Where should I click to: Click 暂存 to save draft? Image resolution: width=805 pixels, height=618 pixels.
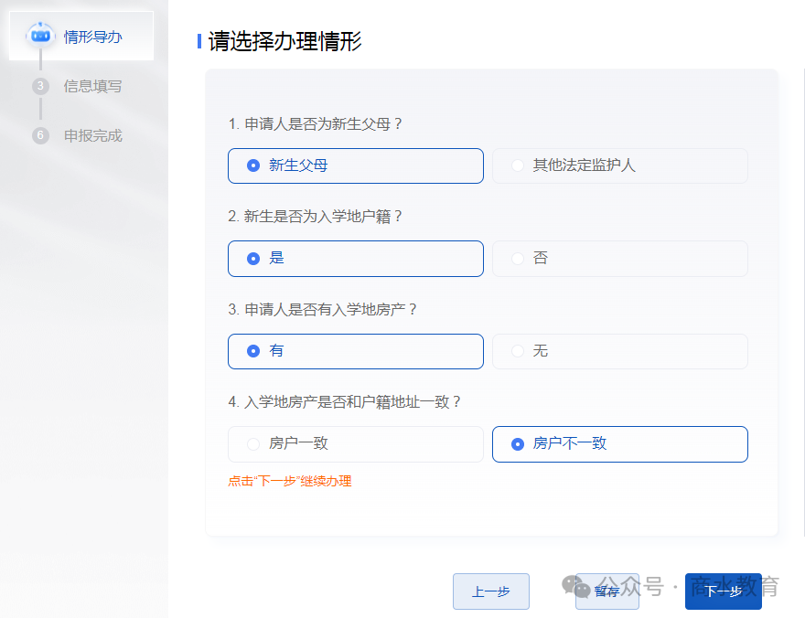tap(606, 591)
